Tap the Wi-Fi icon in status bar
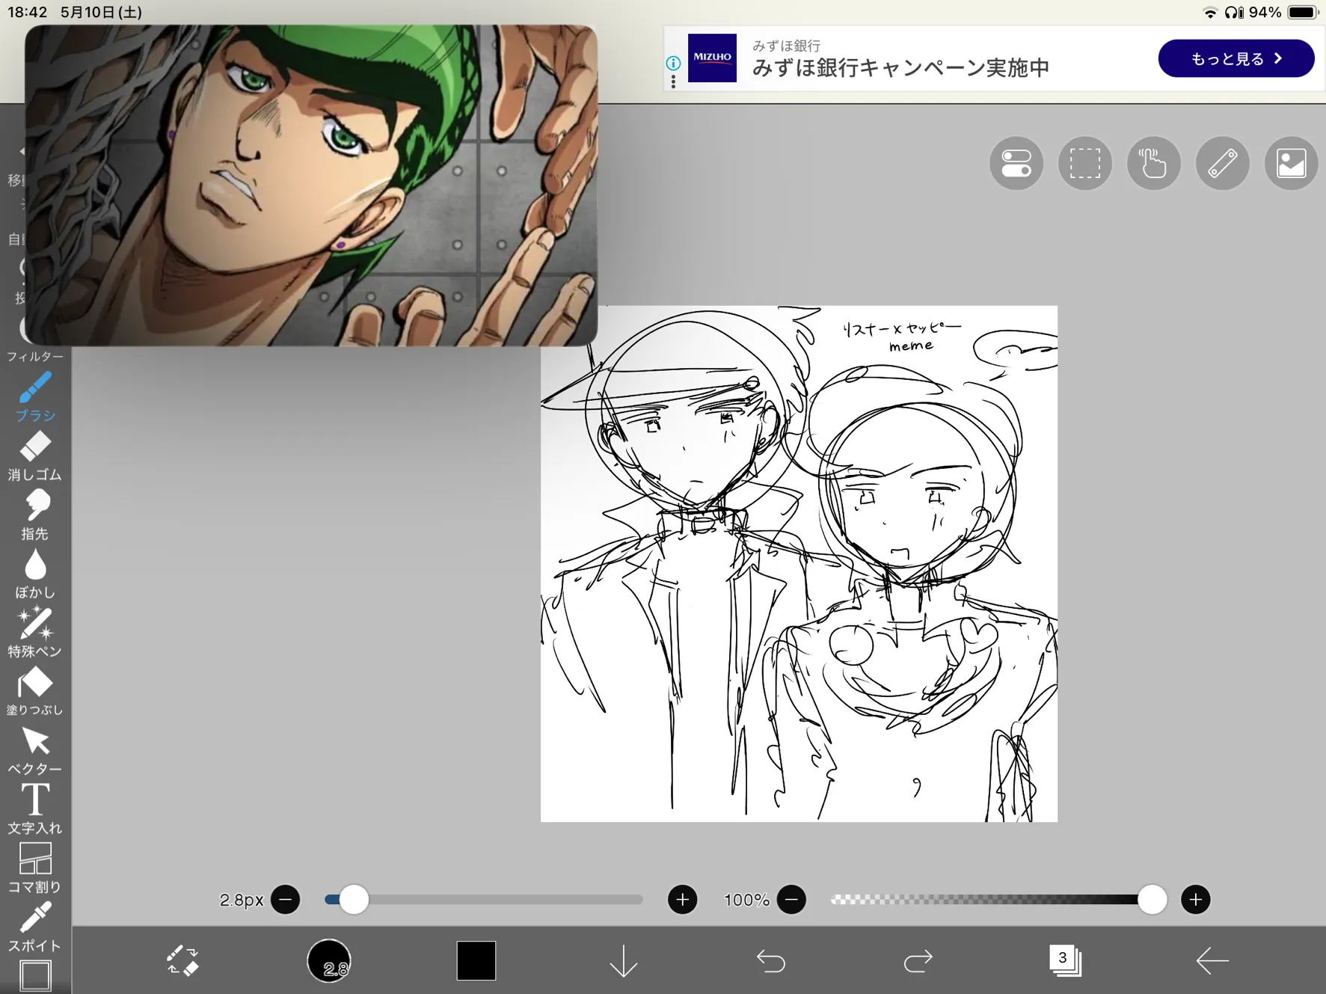This screenshot has width=1326, height=994. pos(1209,12)
